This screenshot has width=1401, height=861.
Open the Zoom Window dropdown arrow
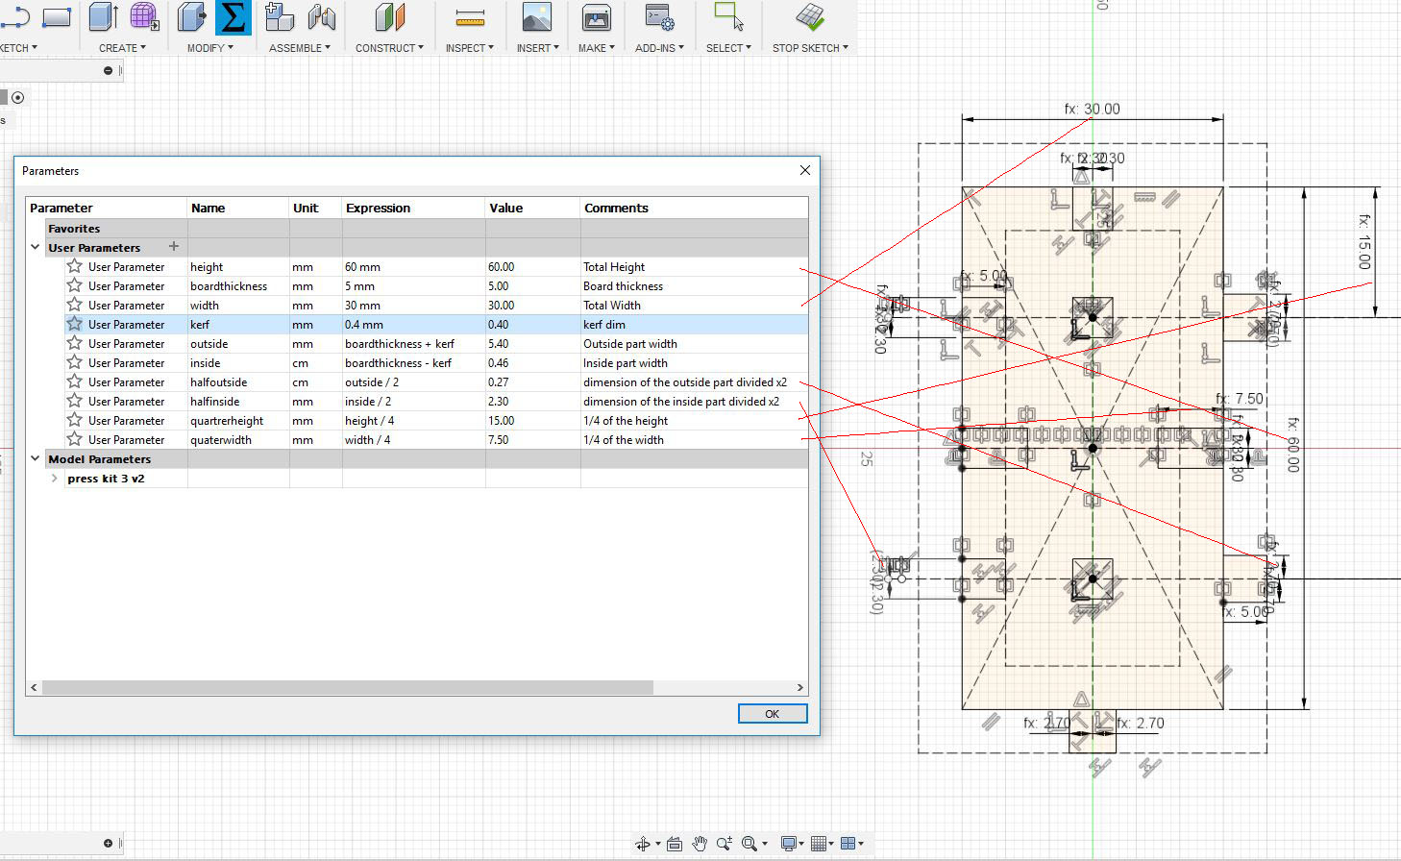[x=765, y=844]
